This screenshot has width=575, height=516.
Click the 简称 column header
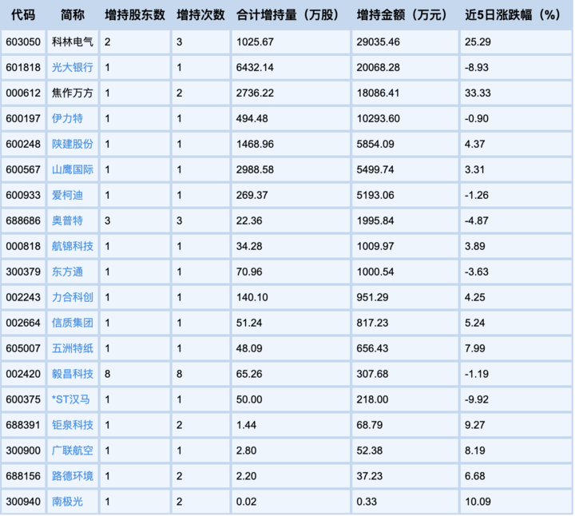(x=73, y=15)
